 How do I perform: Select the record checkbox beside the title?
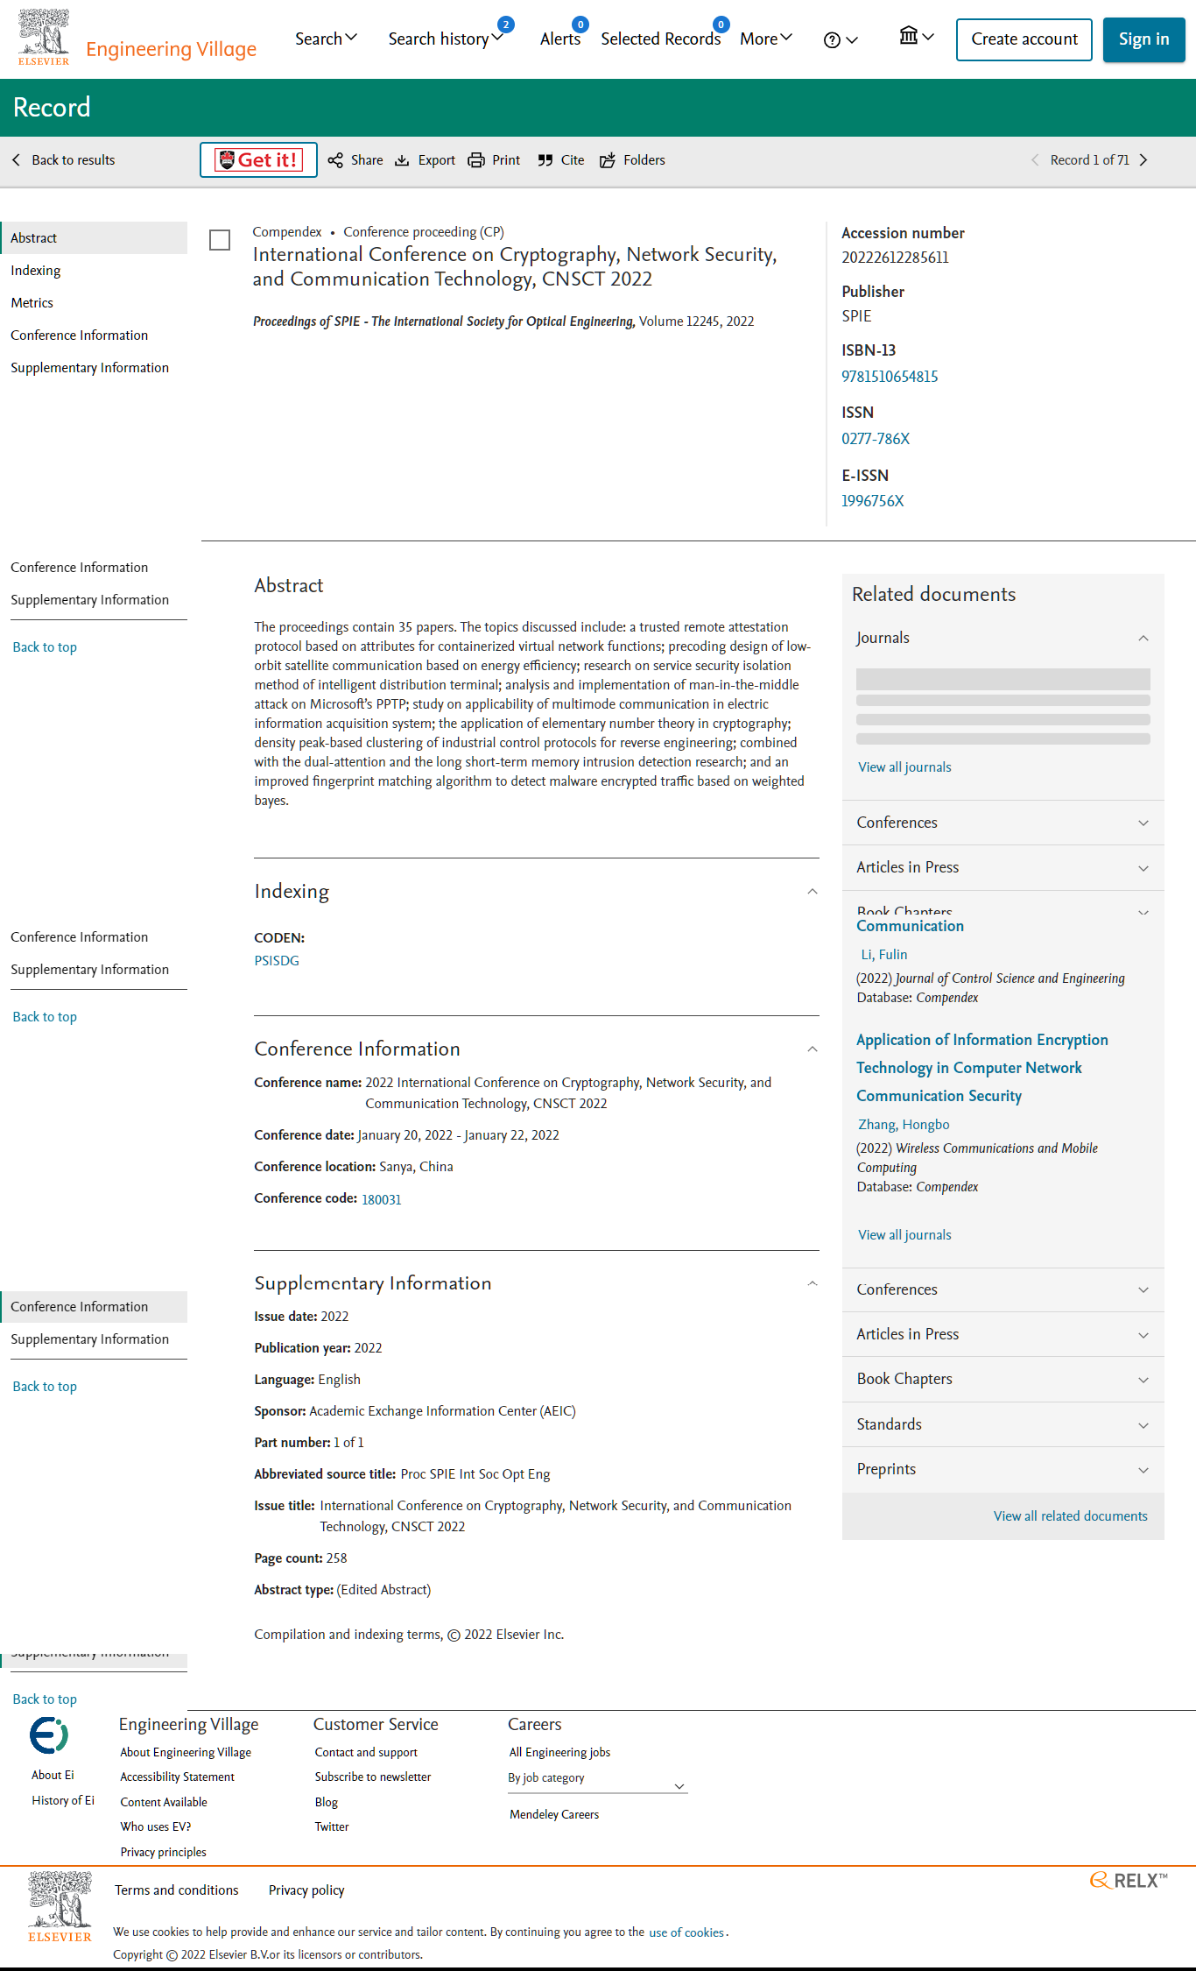pyautogui.click(x=220, y=240)
